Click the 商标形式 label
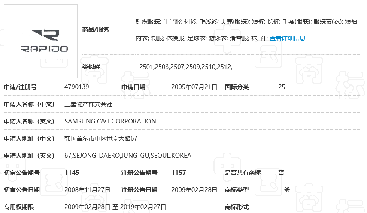Screen dimensions: 367x213 click(237, 207)
